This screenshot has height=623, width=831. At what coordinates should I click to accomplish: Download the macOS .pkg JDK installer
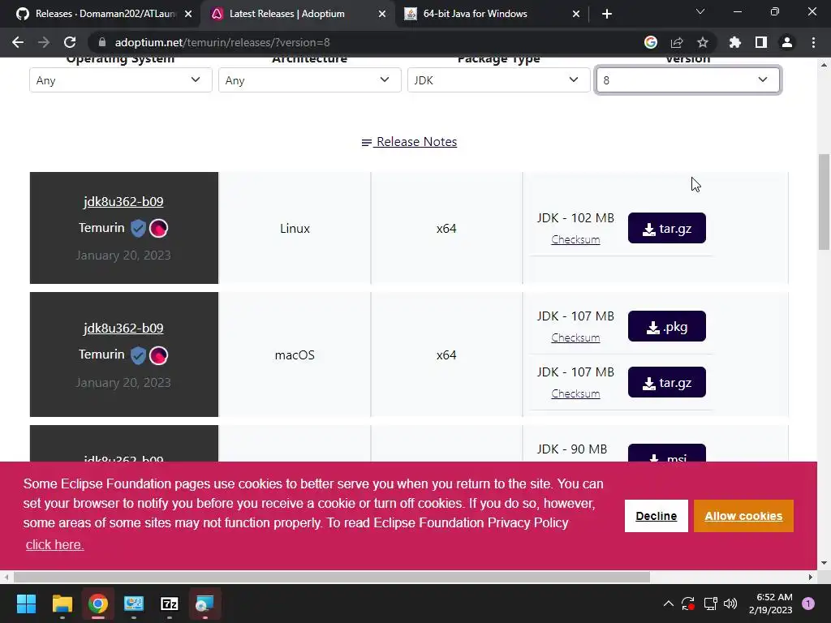[667, 326]
